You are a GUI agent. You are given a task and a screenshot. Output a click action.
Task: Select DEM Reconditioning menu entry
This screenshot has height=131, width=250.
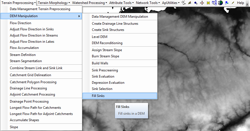coord(107,43)
